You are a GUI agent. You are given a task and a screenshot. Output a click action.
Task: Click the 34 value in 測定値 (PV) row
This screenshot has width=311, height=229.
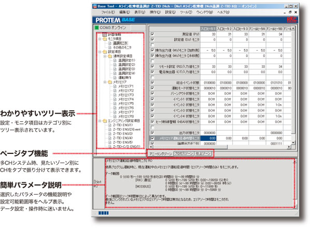[280, 34]
